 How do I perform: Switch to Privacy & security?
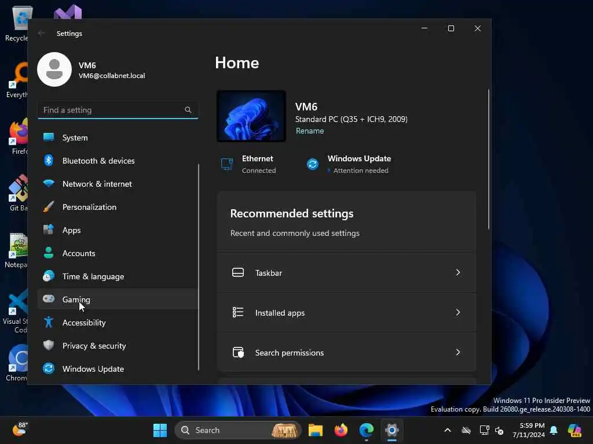click(x=118, y=346)
